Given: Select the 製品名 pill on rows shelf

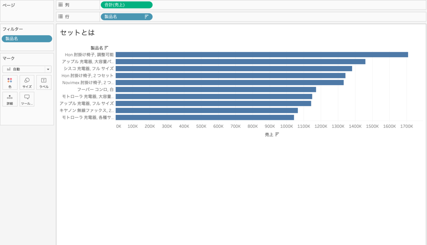Looking at the screenshot, I should pos(127,17).
